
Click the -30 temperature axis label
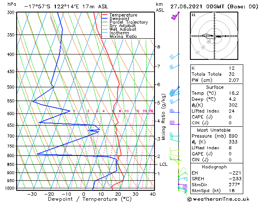[32, 194]
